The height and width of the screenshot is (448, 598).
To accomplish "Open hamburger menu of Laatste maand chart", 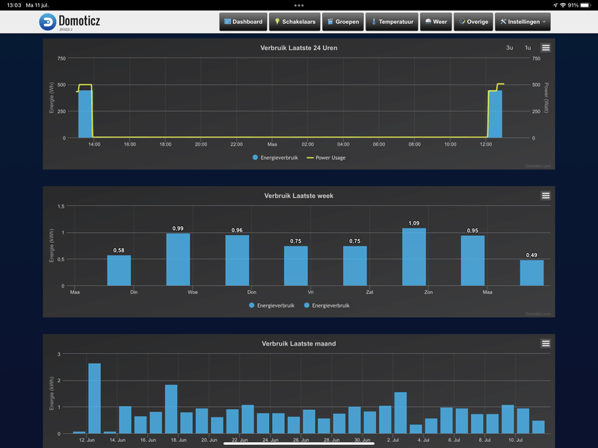I will (546, 343).
